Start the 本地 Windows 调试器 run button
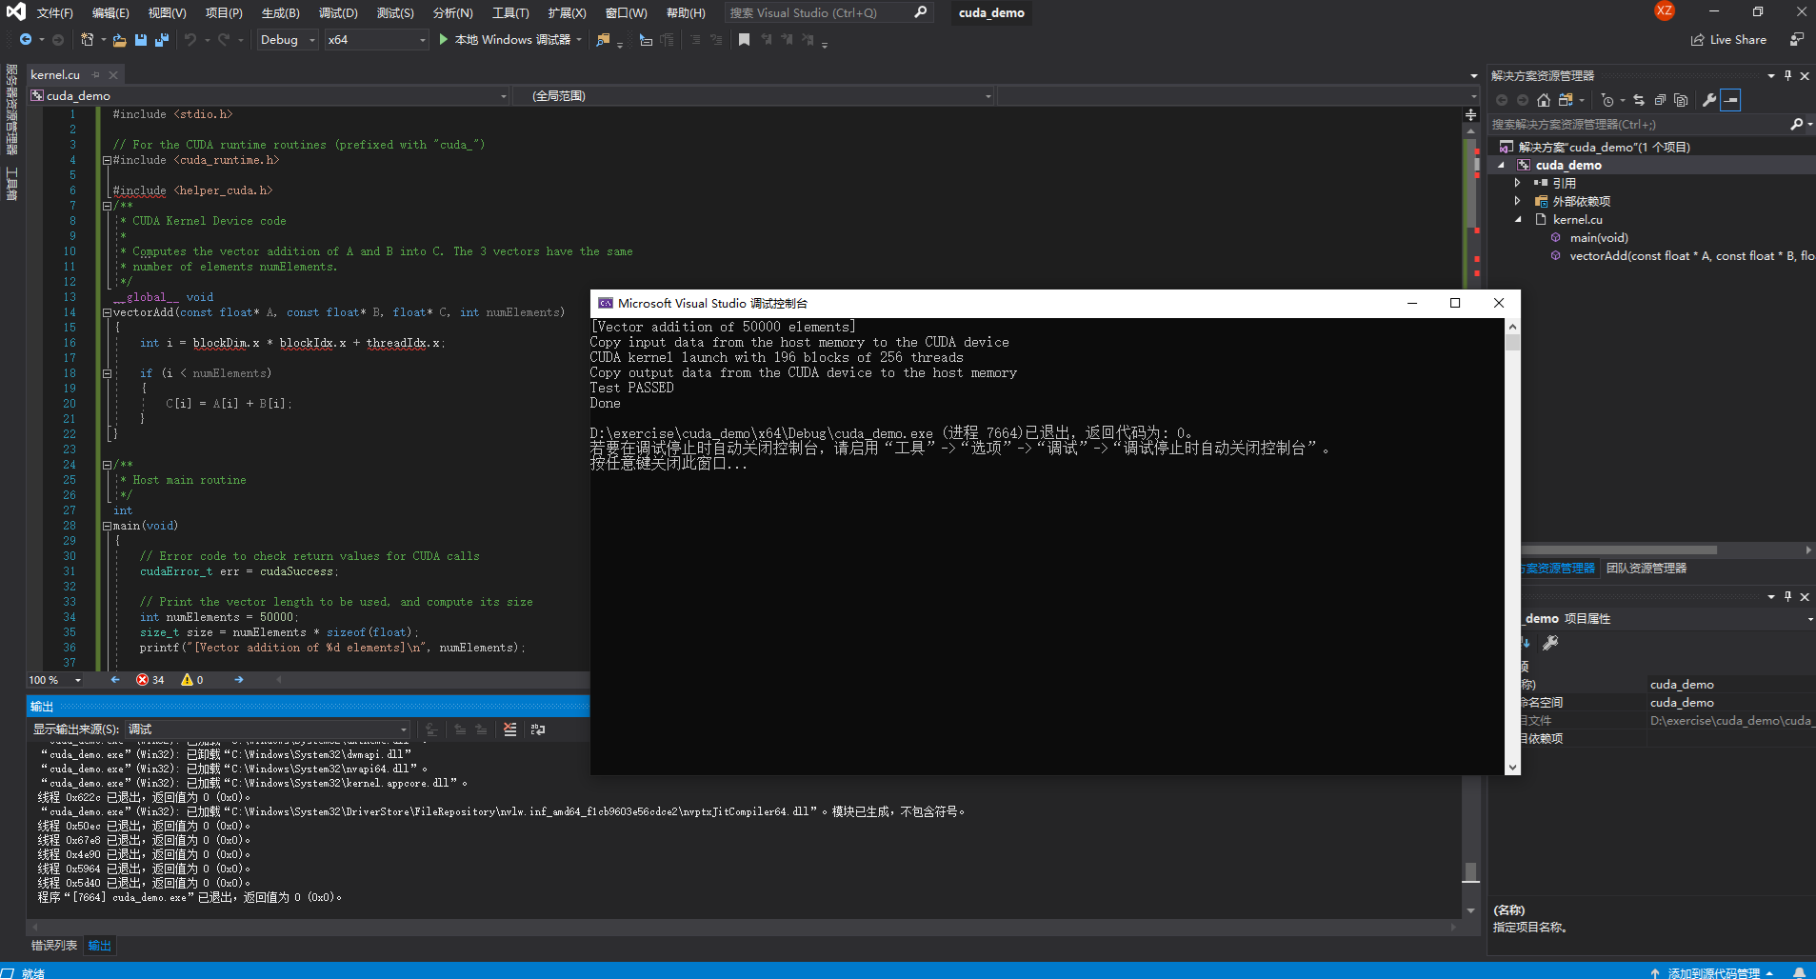 point(505,40)
